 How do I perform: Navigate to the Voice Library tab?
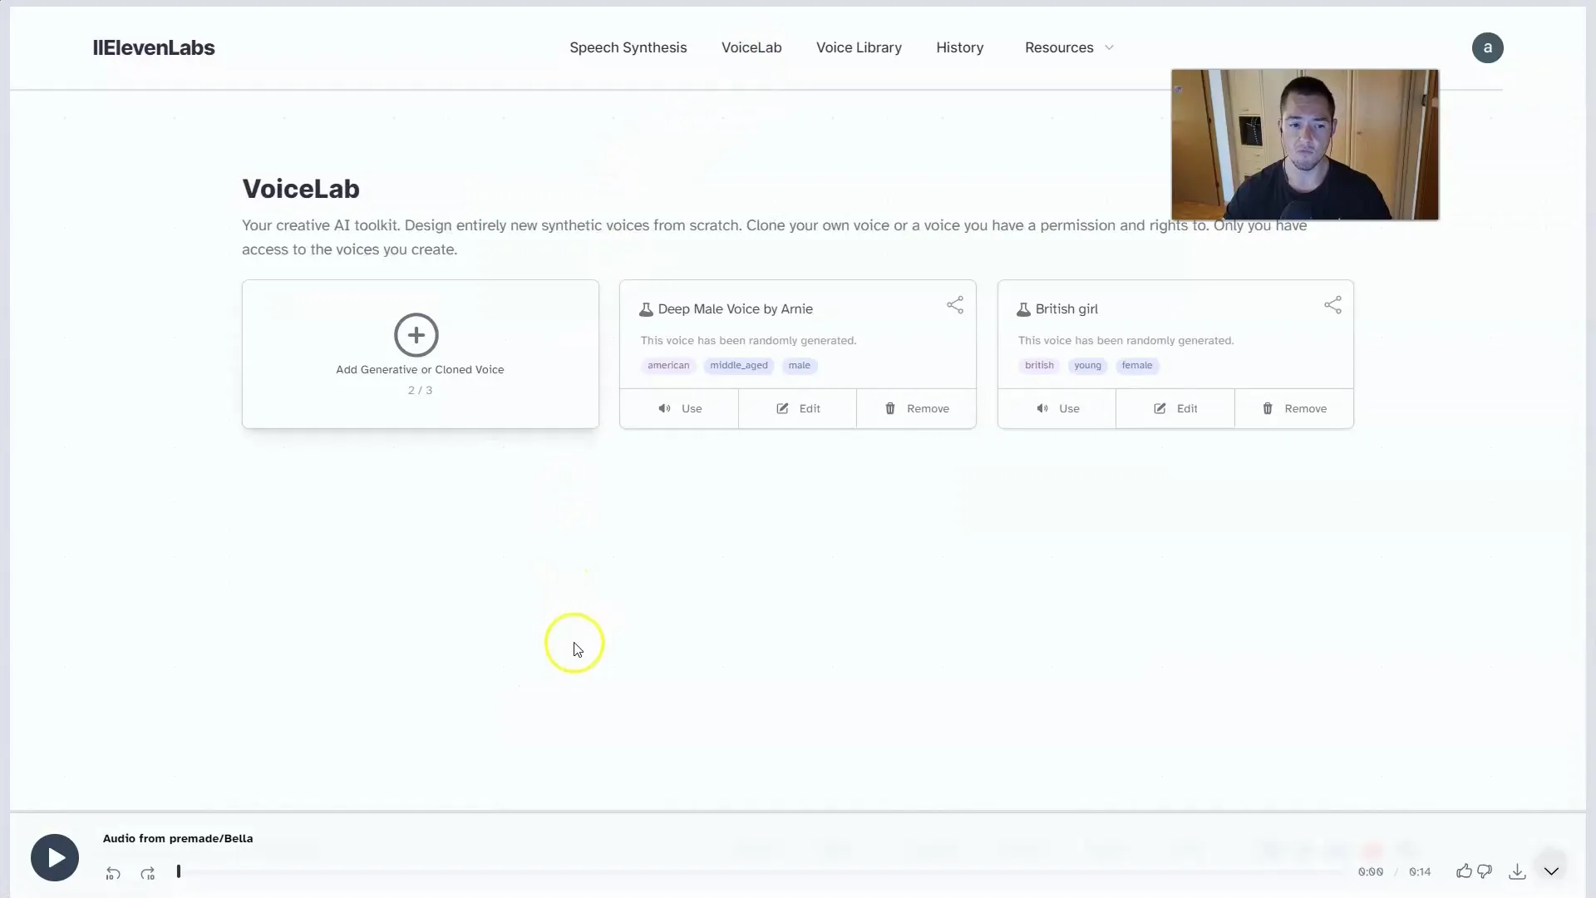point(860,47)
